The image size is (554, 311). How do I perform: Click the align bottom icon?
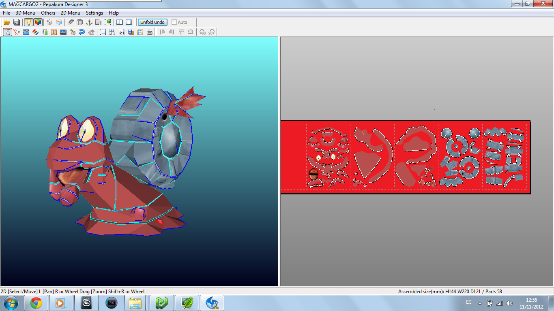click(x=190, y=32)
